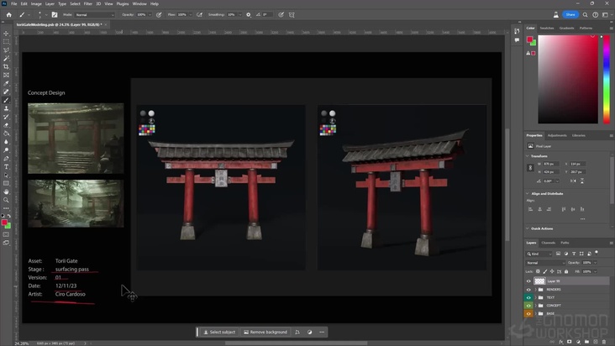Image resolution: width=615 pixels, height=346 pixels.
Task: Add layer mask from Layers panel bottom
Action: pos(570,342)
